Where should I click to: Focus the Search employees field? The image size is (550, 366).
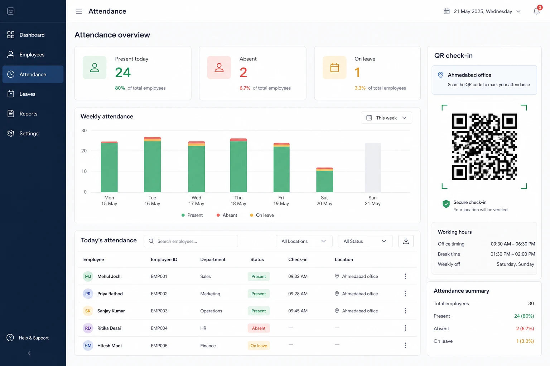(191, 241)
